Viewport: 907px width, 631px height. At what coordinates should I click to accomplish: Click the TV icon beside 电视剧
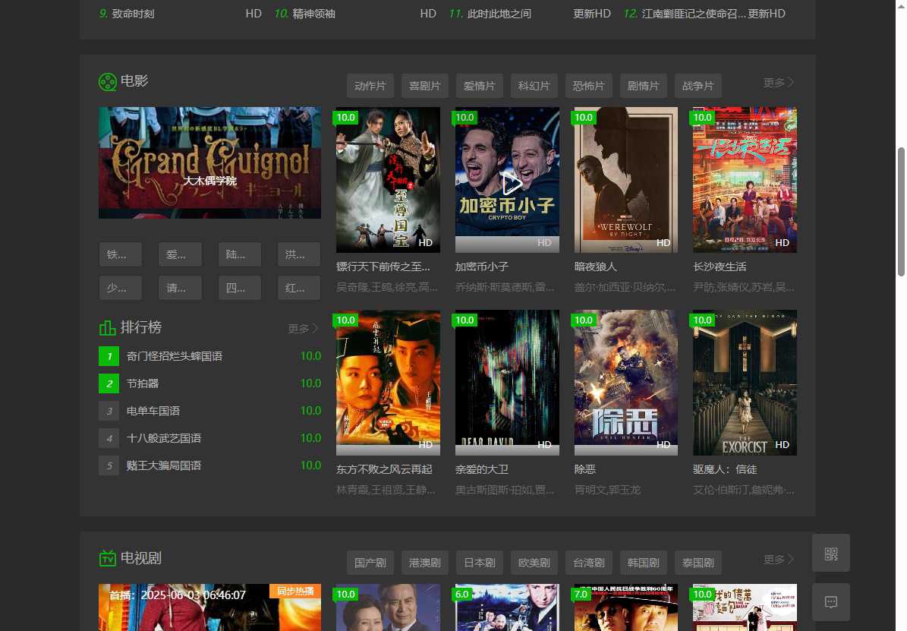108,559
